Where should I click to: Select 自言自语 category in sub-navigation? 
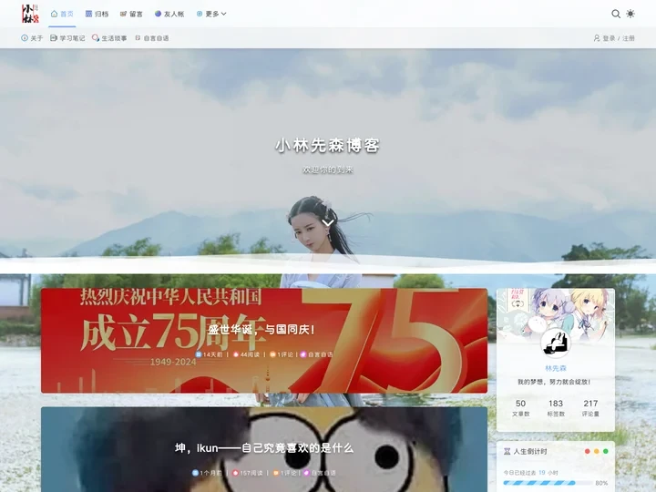(152, 38)
